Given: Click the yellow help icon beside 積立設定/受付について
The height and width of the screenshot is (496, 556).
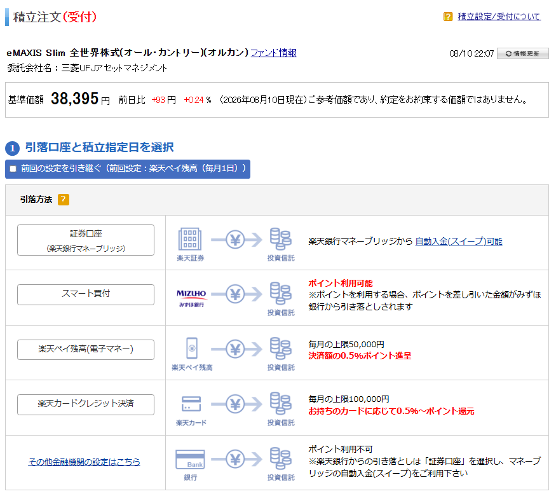Looking at the screenshot, I should pos(448,17).
